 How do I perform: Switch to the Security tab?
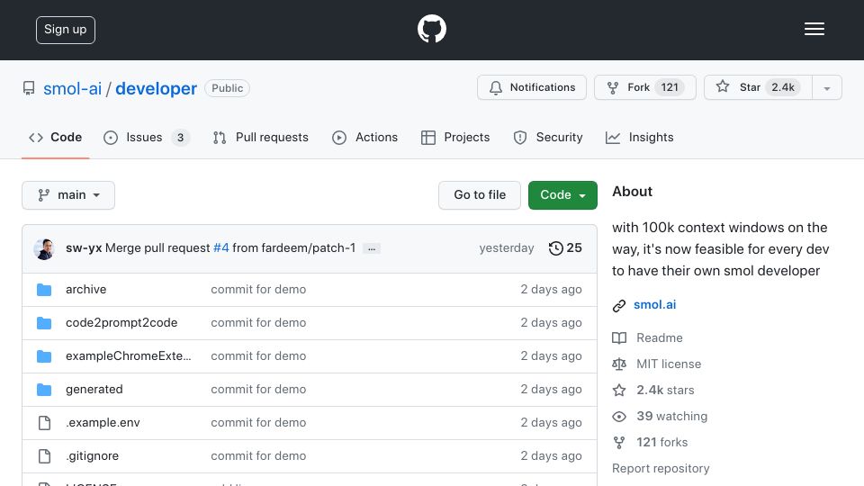coord(548,137)
